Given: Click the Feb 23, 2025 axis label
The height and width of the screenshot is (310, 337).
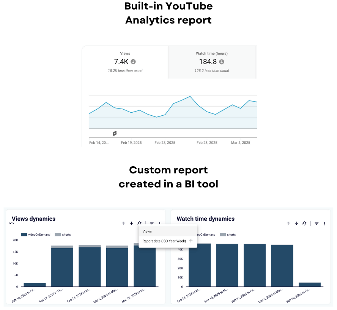Looking at the screenshot, I should pos(165,143).
